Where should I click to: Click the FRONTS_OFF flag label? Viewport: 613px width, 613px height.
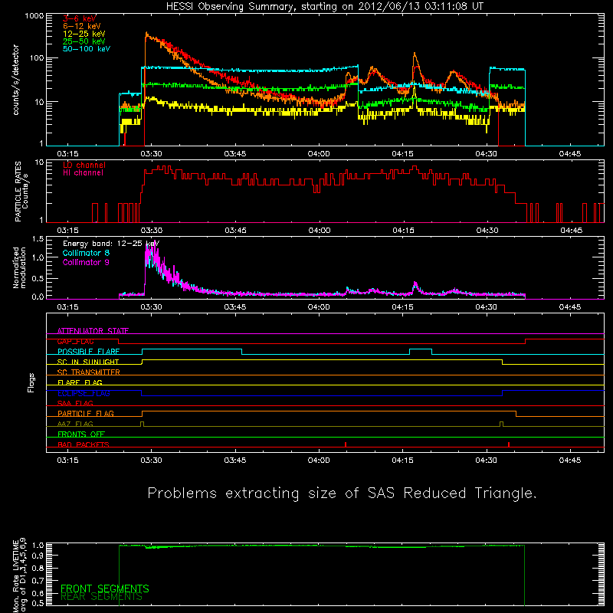tap(81, 434)
